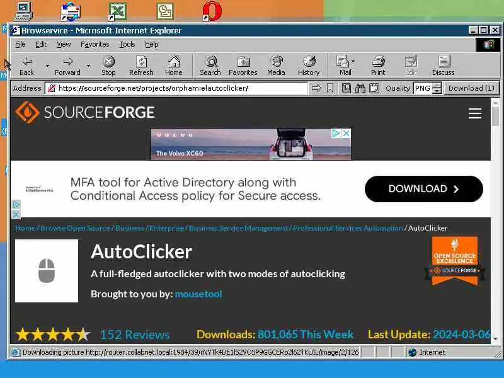Click Professional Services Automation breadcrumb
This screenshot has height=378, width=504.
(348, 228)
